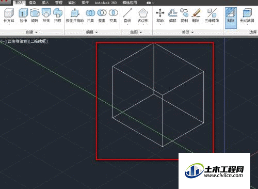Image resolution: width=258 pixels, height=189 pixels.
Task: Click the 删除 (Erase) tool
Action: 196,15
